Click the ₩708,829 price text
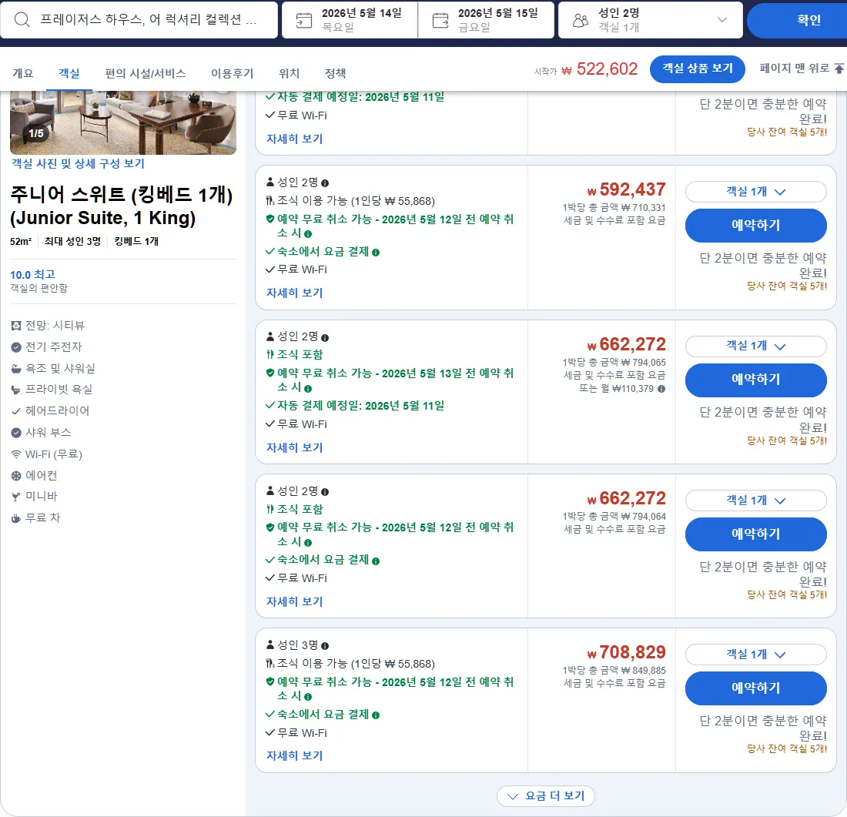 627,652
